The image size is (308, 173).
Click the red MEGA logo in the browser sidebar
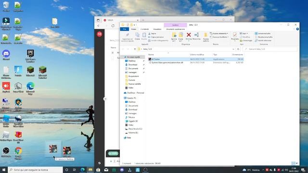(x=100, y=34)
